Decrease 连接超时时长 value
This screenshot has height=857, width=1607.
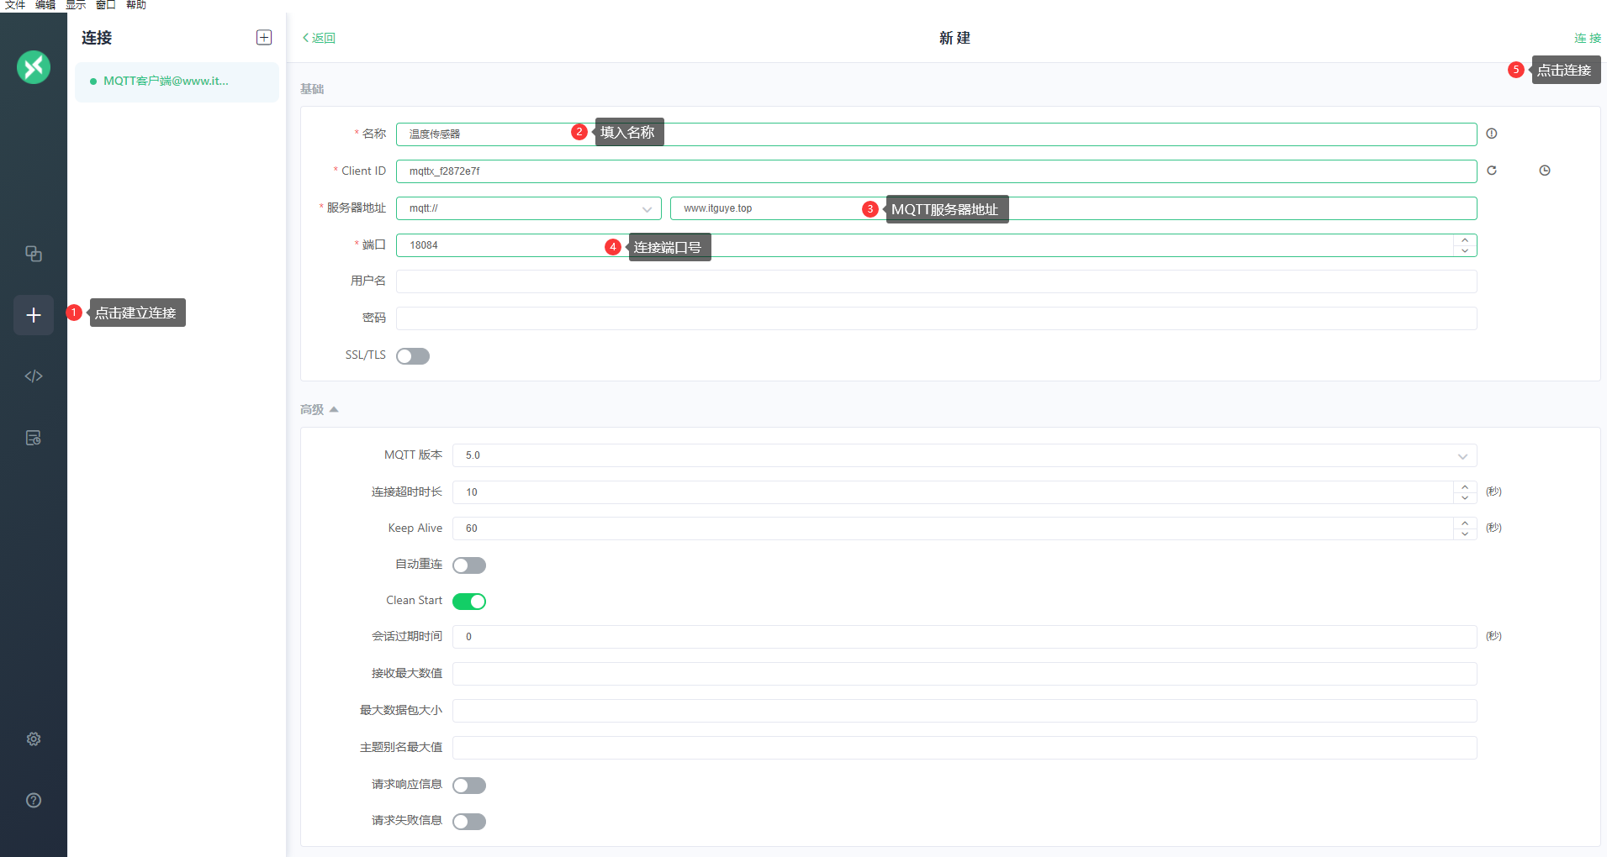click(1465, 497)
